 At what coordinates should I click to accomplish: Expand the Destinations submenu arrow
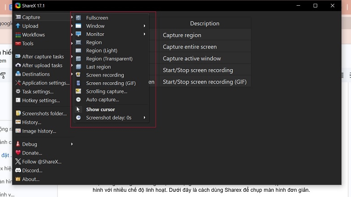pos(72,74)
